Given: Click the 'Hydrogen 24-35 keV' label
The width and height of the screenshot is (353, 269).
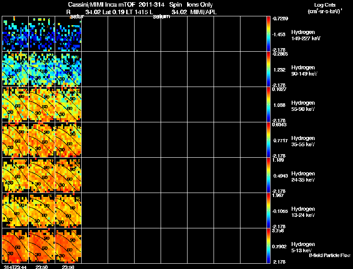Looking at the screenshot, I should point(303,177).
